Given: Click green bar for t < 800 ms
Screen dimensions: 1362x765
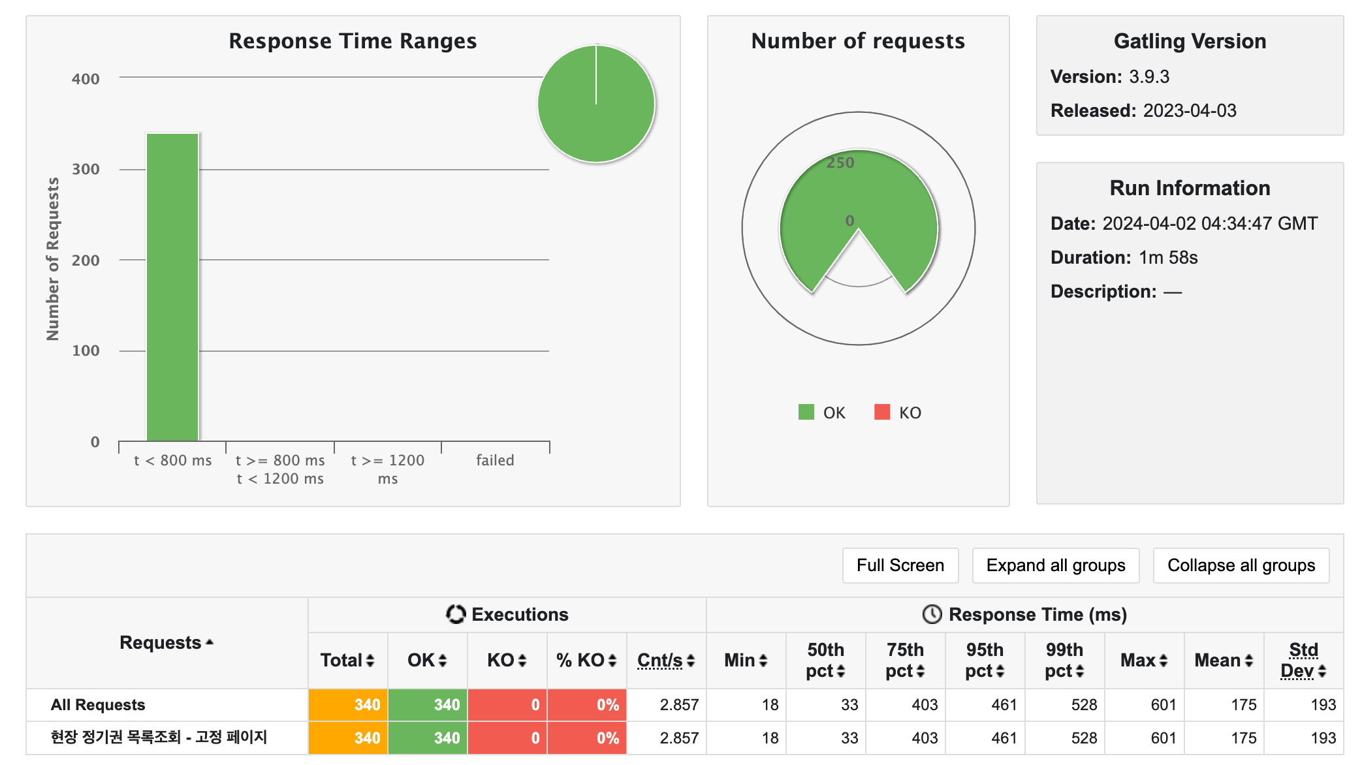Looking at the screenshot, I should pyautogui.click(x=172, y=287).
